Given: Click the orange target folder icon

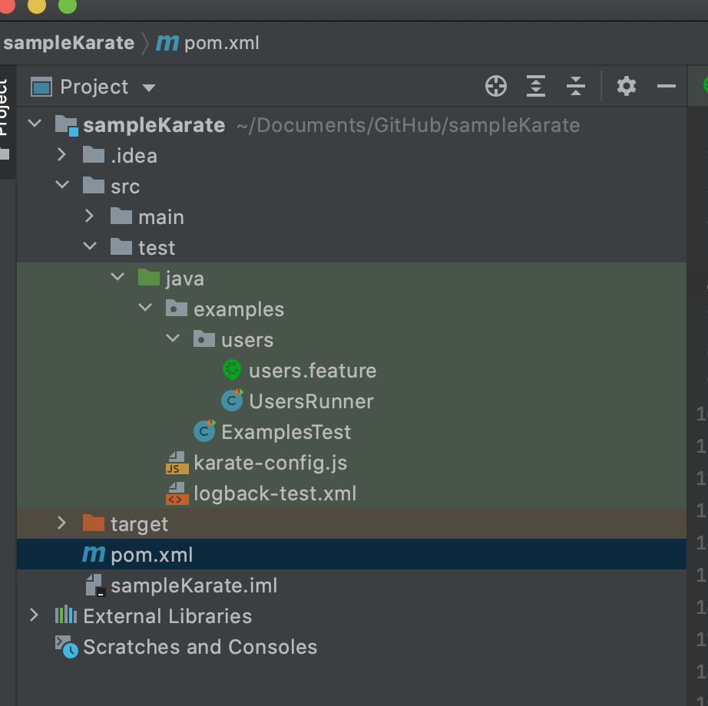Looking at the screenshot, I should (x=94, y=523).
